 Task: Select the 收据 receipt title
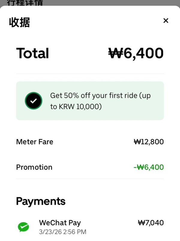point(19,22)
